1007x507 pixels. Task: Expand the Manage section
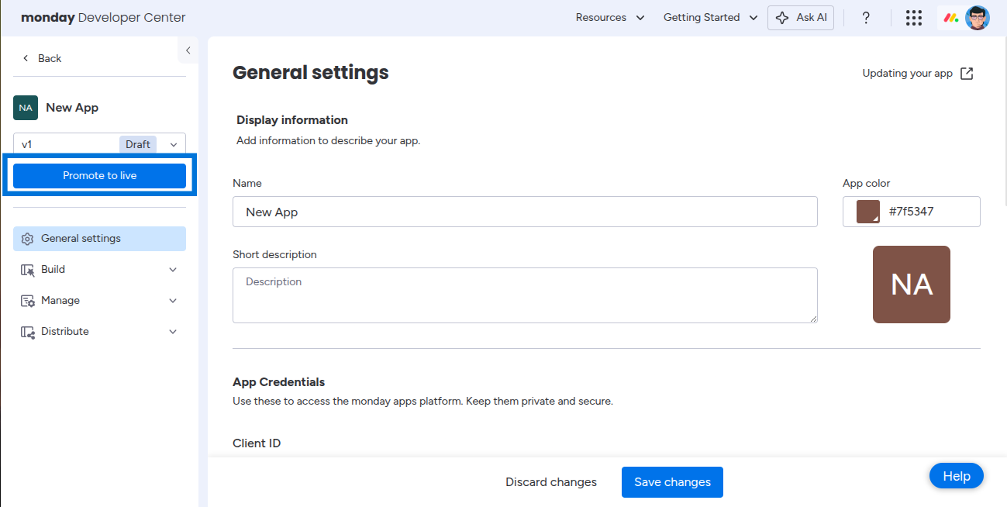99,301
